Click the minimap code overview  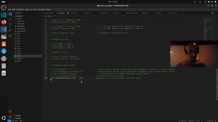(x=210, y=29)
